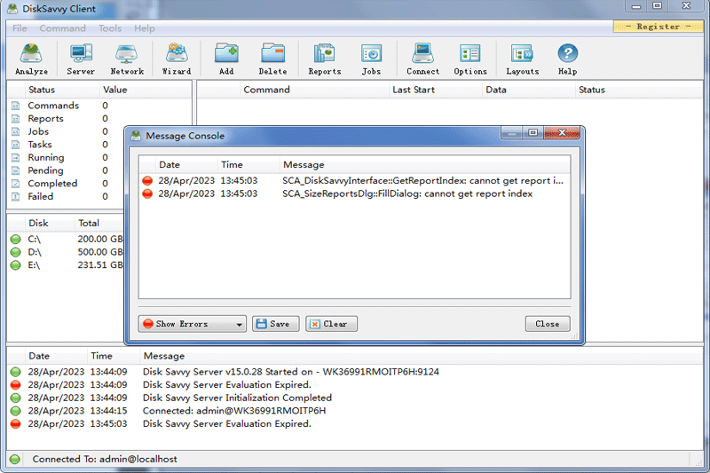Select the Network toolbar icon
This screenshot has width=710, height=473.
(127, 59)
